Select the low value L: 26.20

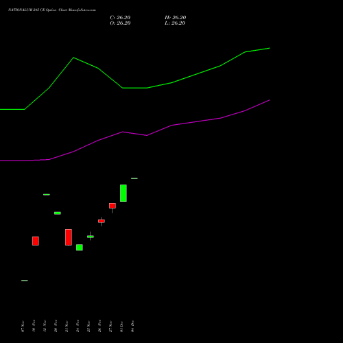[x=175, y=23]
